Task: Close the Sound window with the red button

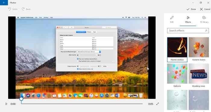Action: (58, 28)
